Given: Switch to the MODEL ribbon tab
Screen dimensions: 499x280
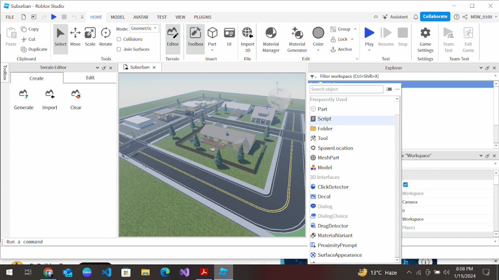Looking at the screenshot, I should [117, 17].
